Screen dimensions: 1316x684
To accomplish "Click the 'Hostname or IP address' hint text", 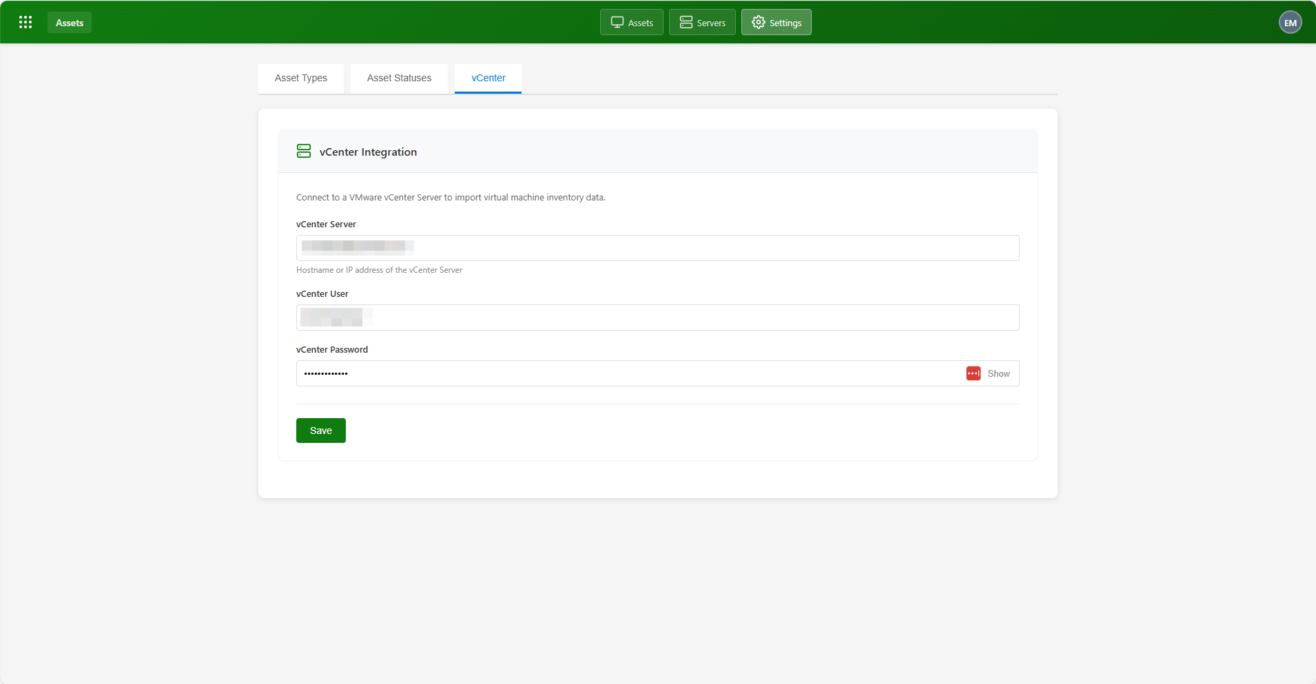I will pyautogui.click(x=379, y=270).
